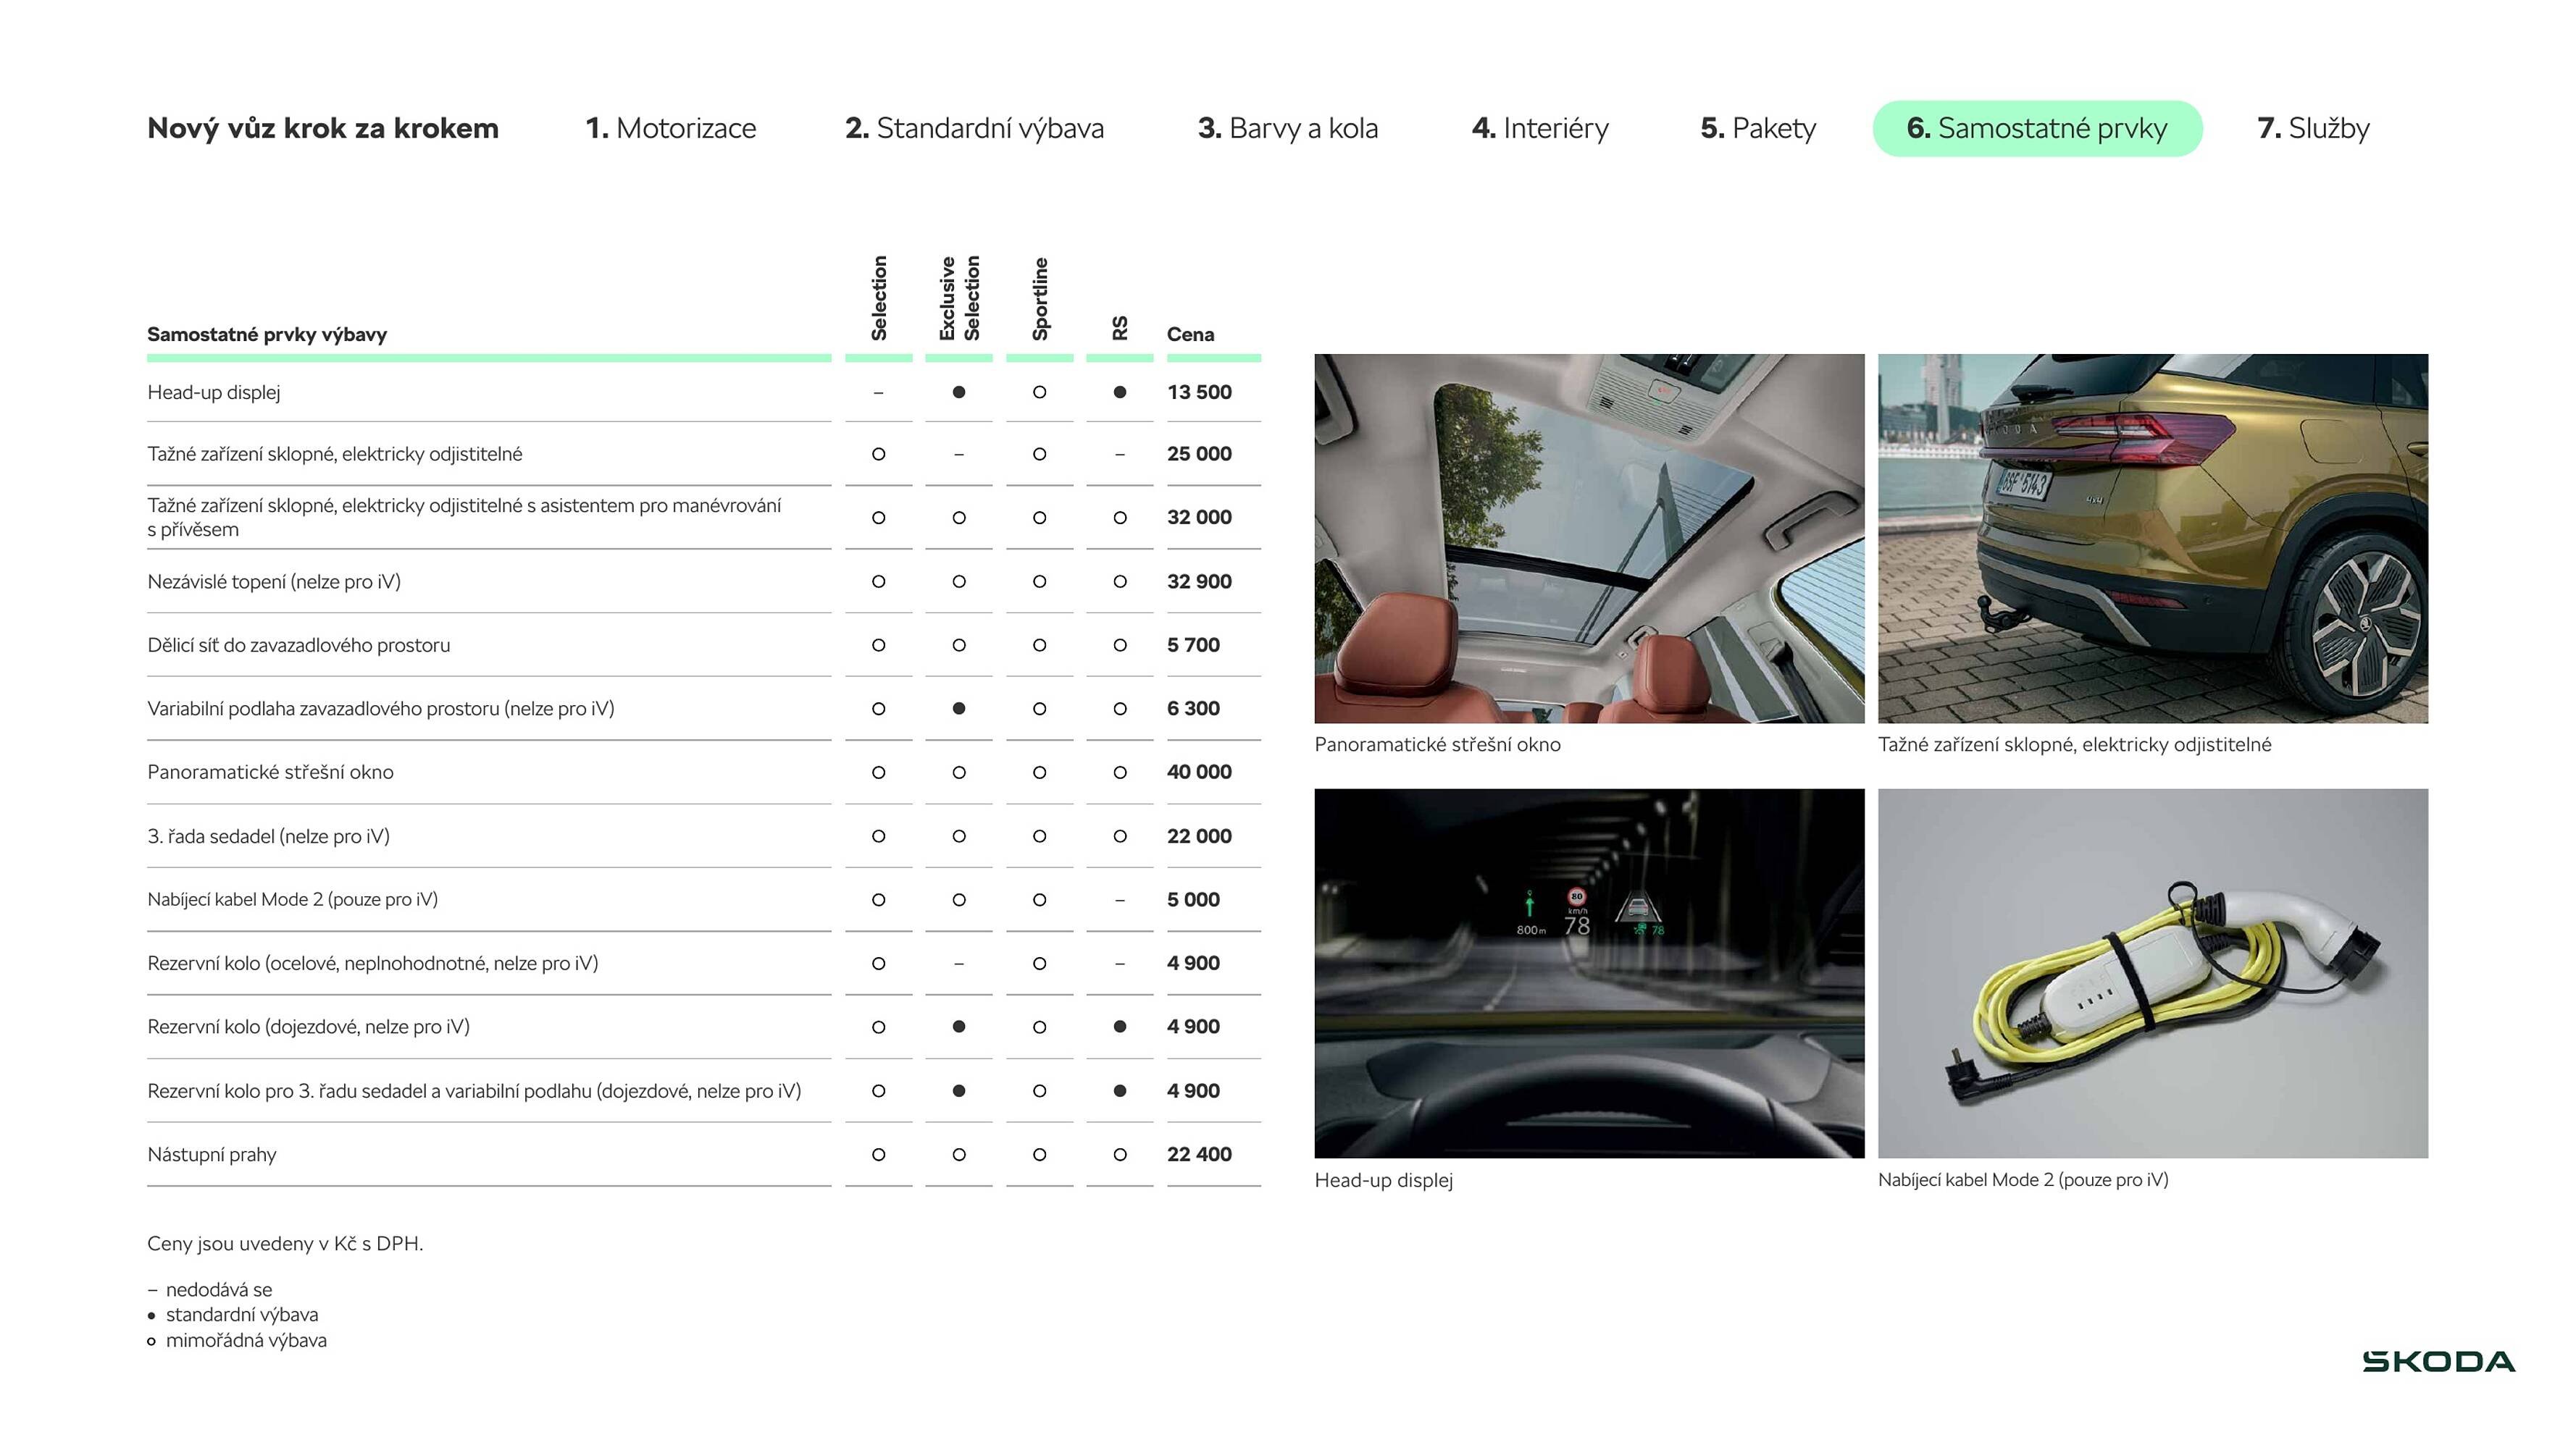The height and width of the screenshot is (1448, 2576).
Task: Click the Škoda logo
Action: click(x=2438, y=1361)
